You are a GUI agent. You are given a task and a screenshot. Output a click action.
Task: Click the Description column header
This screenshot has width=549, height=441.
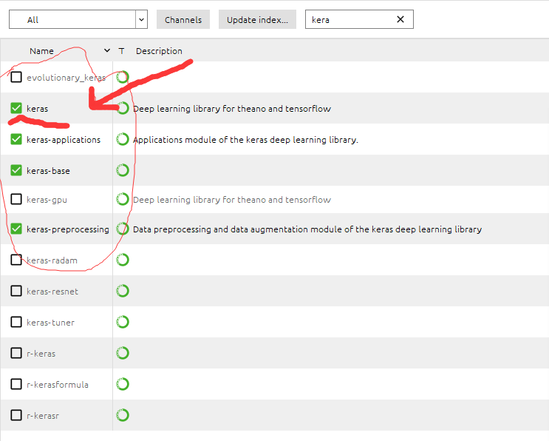pyautogui.click(x=159, y=51)
